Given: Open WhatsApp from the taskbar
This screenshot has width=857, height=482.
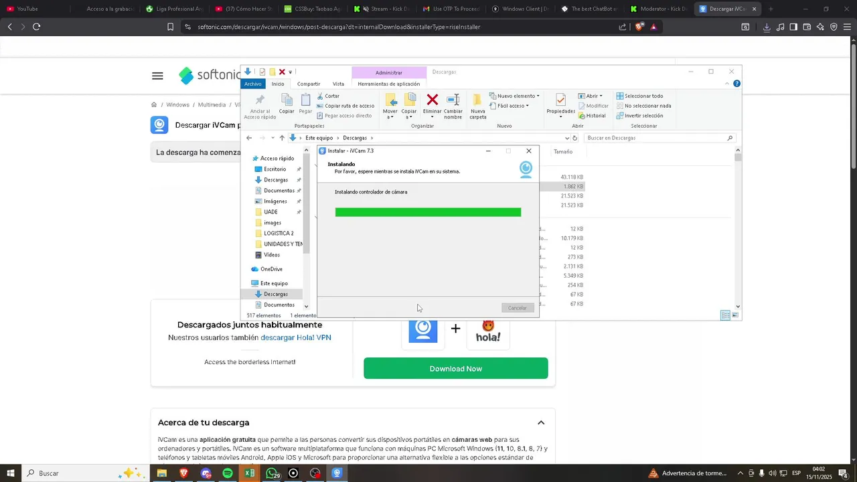Looking at the screenshot, I should click(272, 473).
